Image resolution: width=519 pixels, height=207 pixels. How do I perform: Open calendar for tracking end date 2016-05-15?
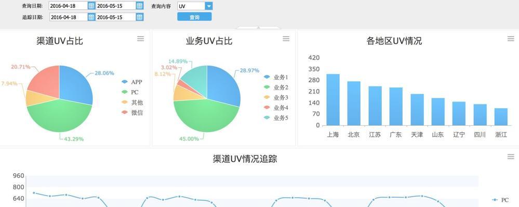(140, 17)
